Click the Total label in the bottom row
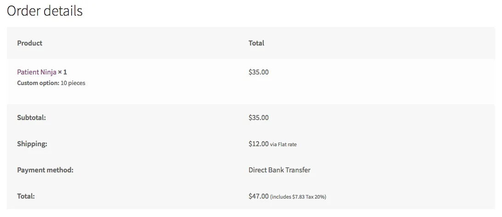 point(26,196)
